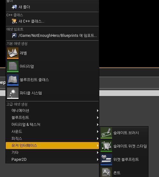
Task: Open the 기타 submenu
Action: (x=52, y=153)
